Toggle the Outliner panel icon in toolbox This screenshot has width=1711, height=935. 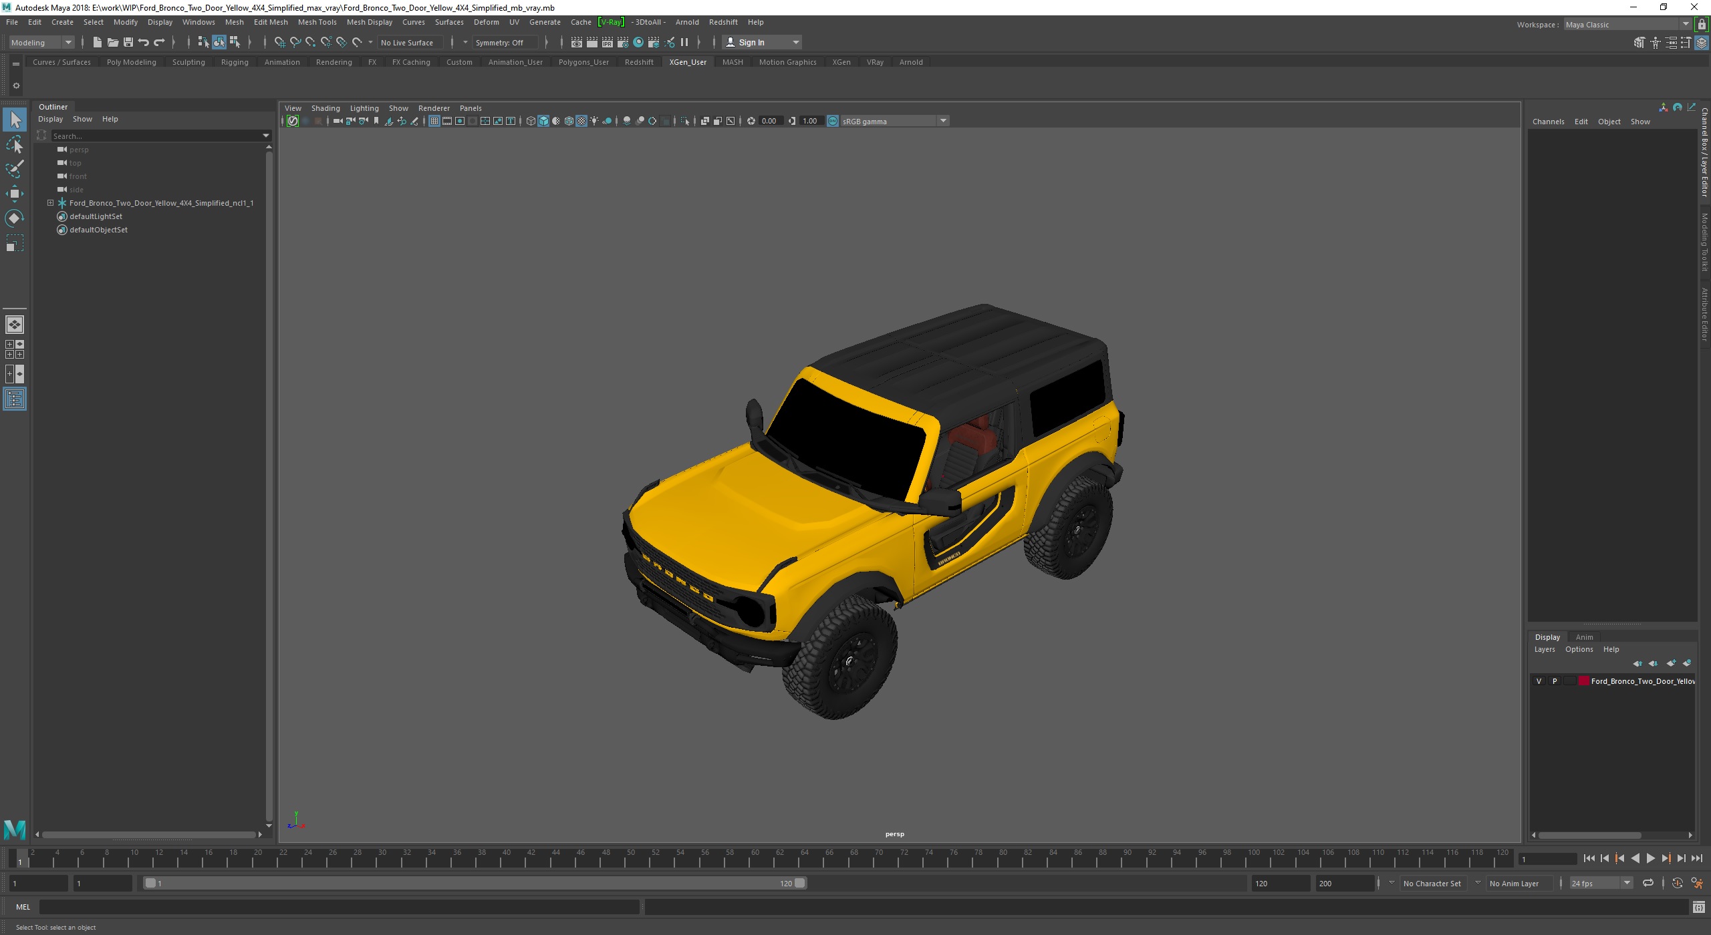pos(15,399)
